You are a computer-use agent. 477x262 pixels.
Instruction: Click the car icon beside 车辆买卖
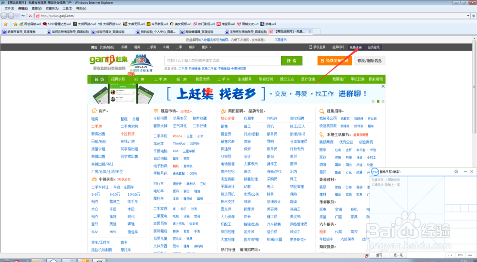[x=94, y=179]
